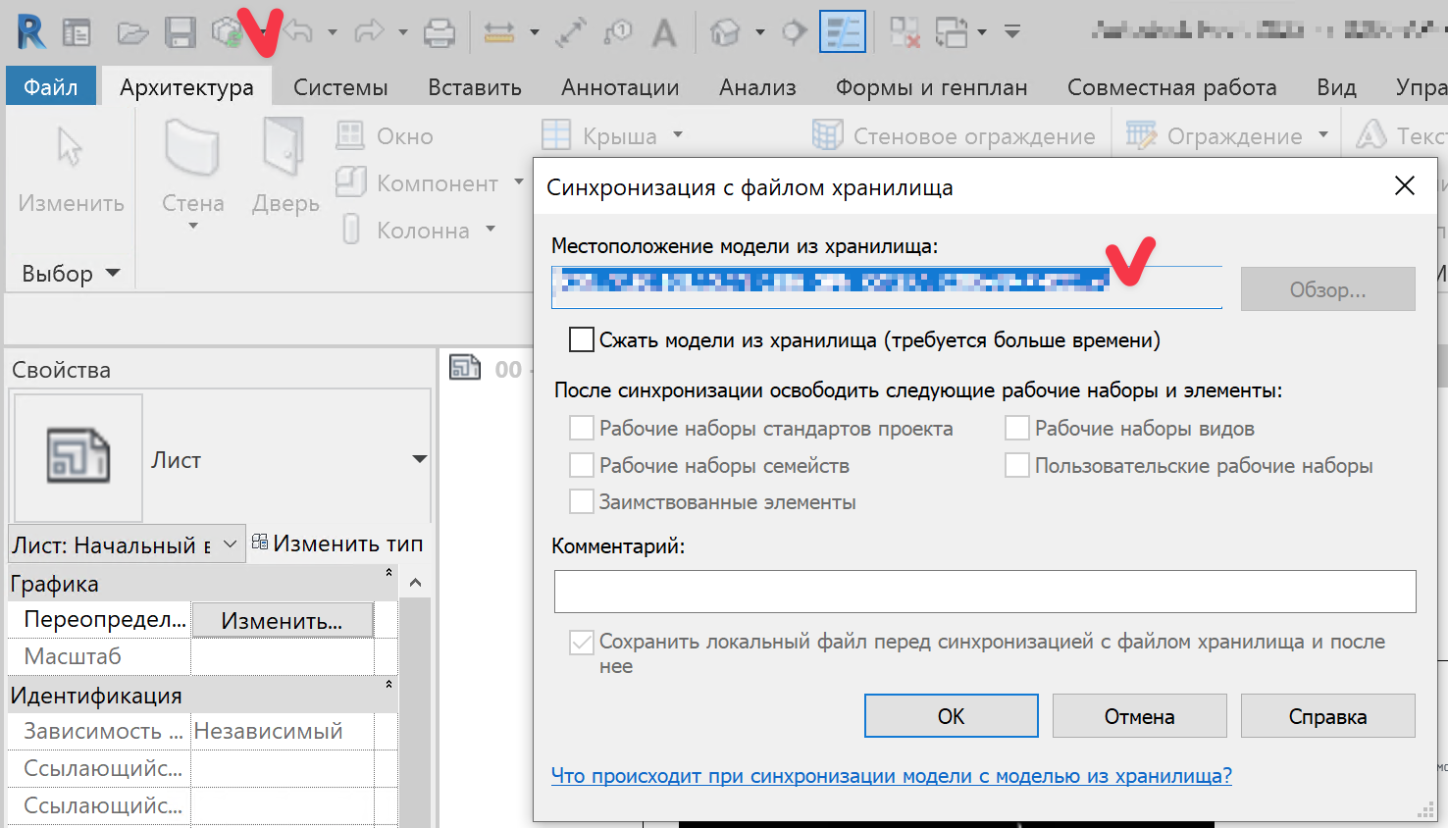Click Synchronize with Central icon
Screen dimensions: 1448x828
228,32
